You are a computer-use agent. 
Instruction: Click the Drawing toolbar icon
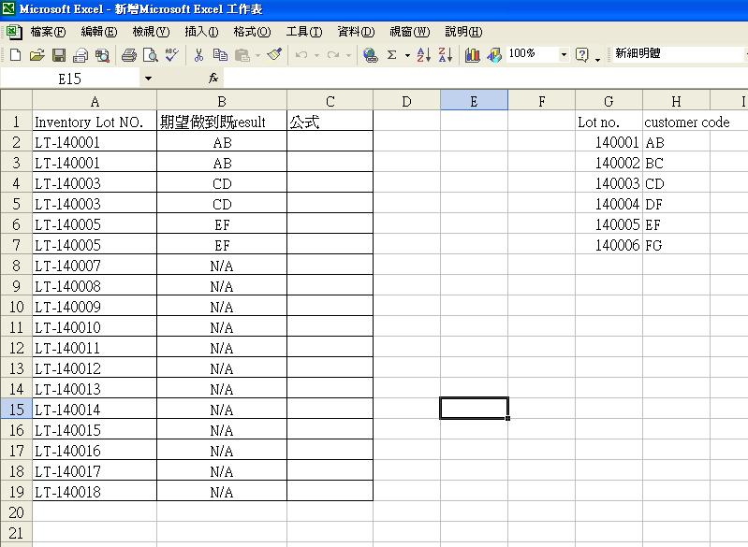tap(494, 55)
